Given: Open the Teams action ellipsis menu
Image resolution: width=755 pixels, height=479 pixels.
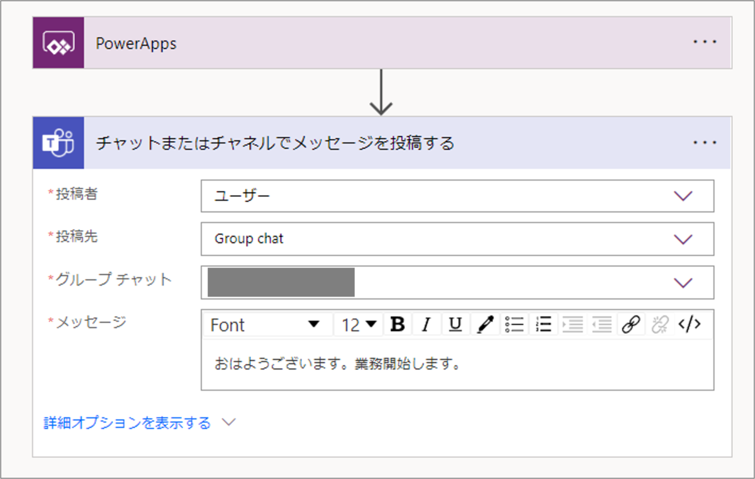Looking at the screenshot, I should point(705,143).
